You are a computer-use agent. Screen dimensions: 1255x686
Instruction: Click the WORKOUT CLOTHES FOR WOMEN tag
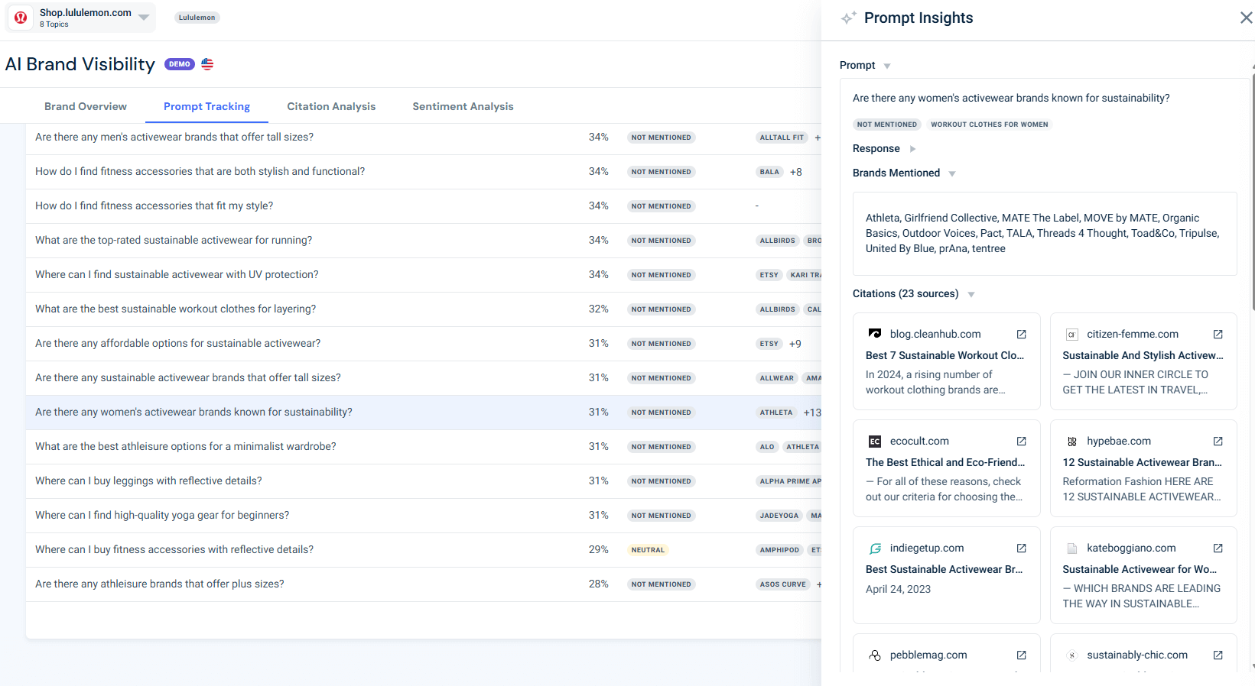point(989,125)
